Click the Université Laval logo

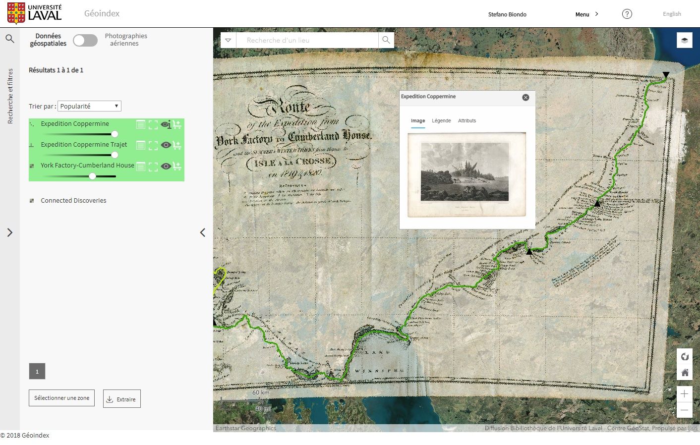(x=35, y=13)
